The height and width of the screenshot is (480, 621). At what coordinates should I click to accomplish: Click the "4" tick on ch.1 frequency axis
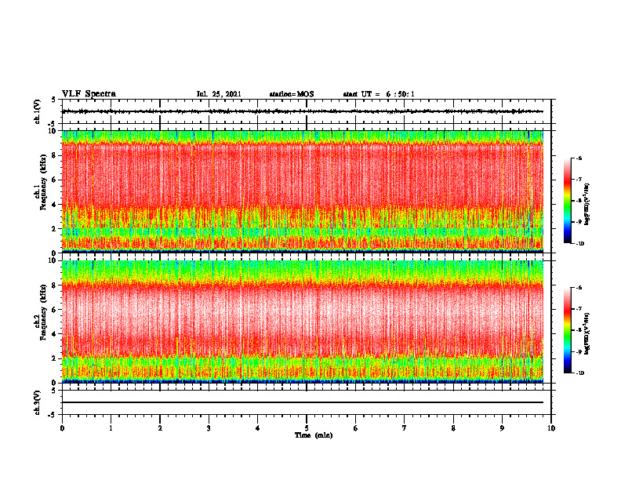[54, 205]
